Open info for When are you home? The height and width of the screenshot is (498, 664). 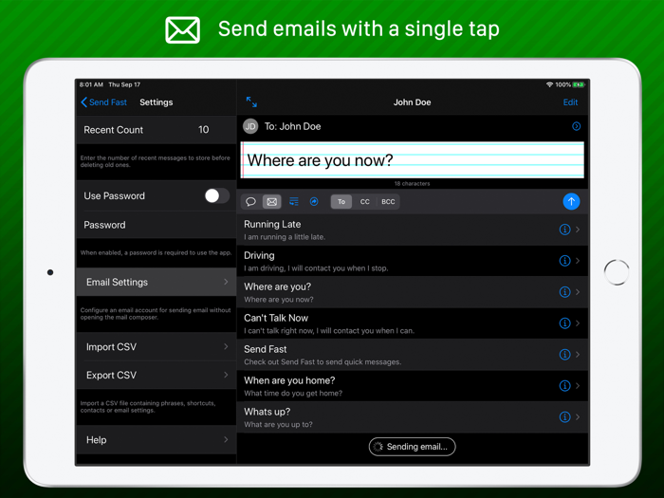(x=565, y=386)
